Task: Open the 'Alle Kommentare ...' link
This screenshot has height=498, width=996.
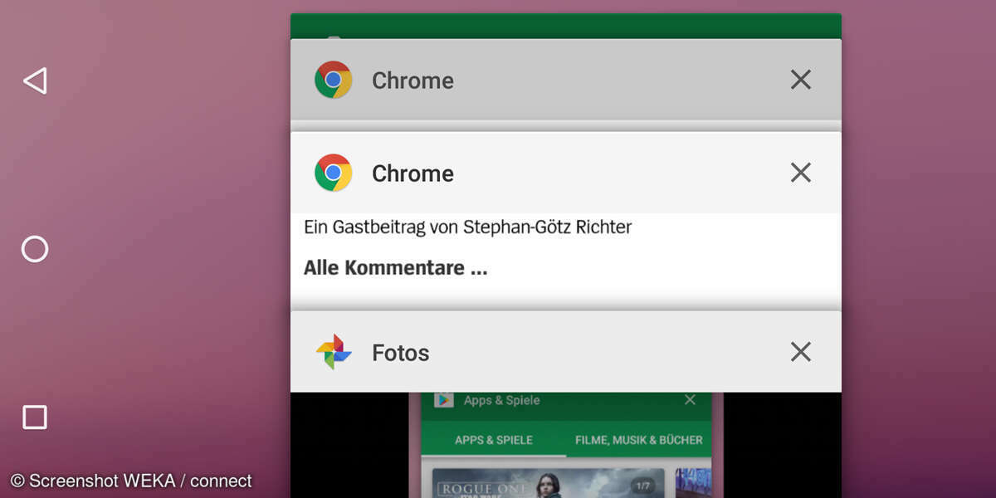Action: coord(395,268)
